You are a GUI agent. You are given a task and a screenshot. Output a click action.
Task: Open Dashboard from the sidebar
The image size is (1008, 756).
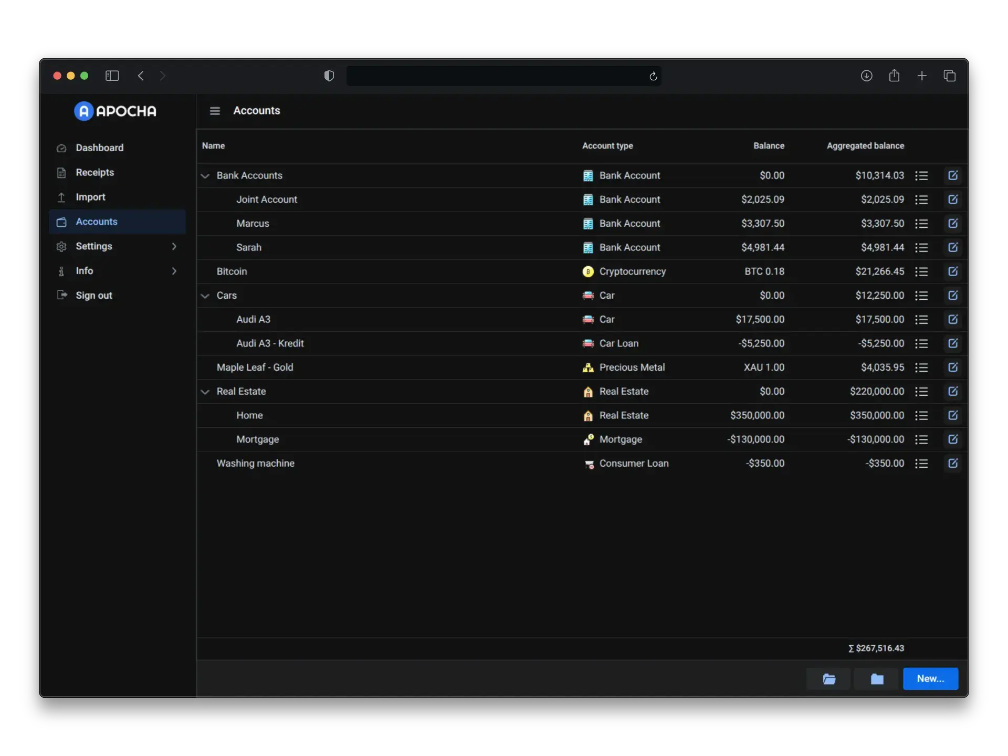99,148
